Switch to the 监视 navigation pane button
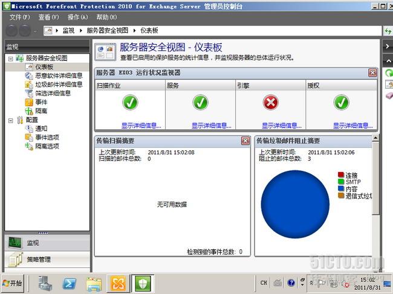The width and height of the screenshot is (393, 294). (47, 243)
